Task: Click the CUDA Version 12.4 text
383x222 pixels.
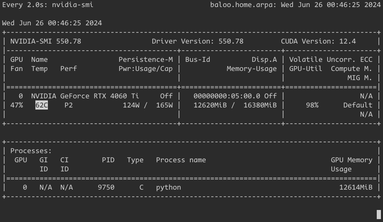Action: tap(318, 41)
